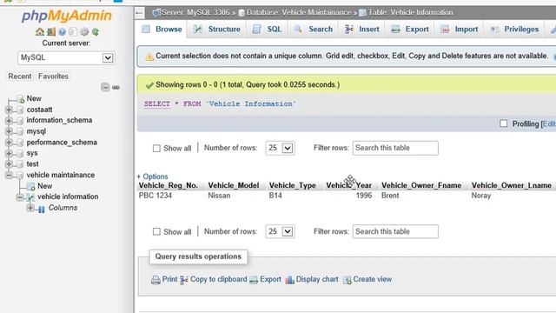Click the vehicle maintainance database icon
This screenshot has width=556, height=313.
coord(20,176)
